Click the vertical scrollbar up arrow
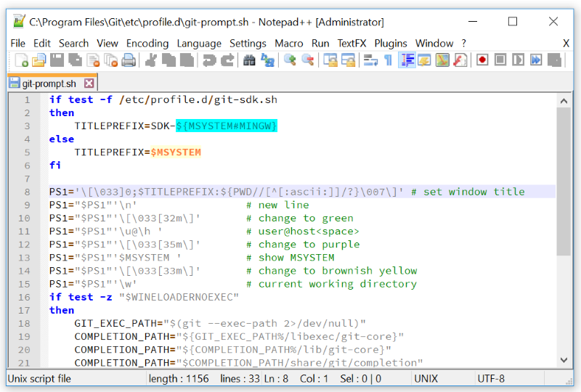This screenshot has width=581, height=392. (564, 101)
